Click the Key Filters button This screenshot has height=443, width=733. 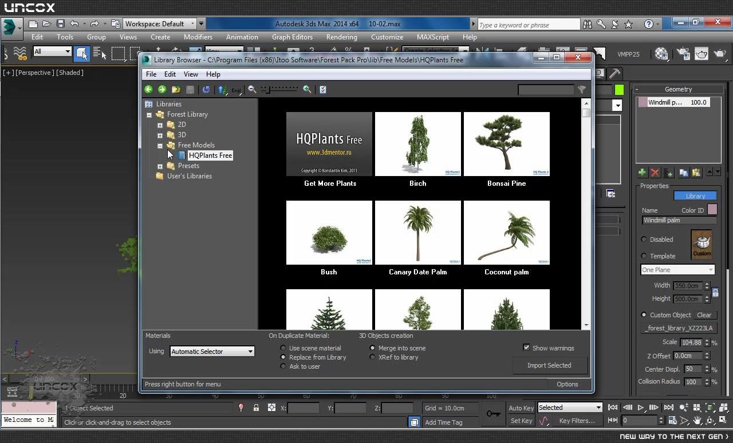click(x=577, y=421)
